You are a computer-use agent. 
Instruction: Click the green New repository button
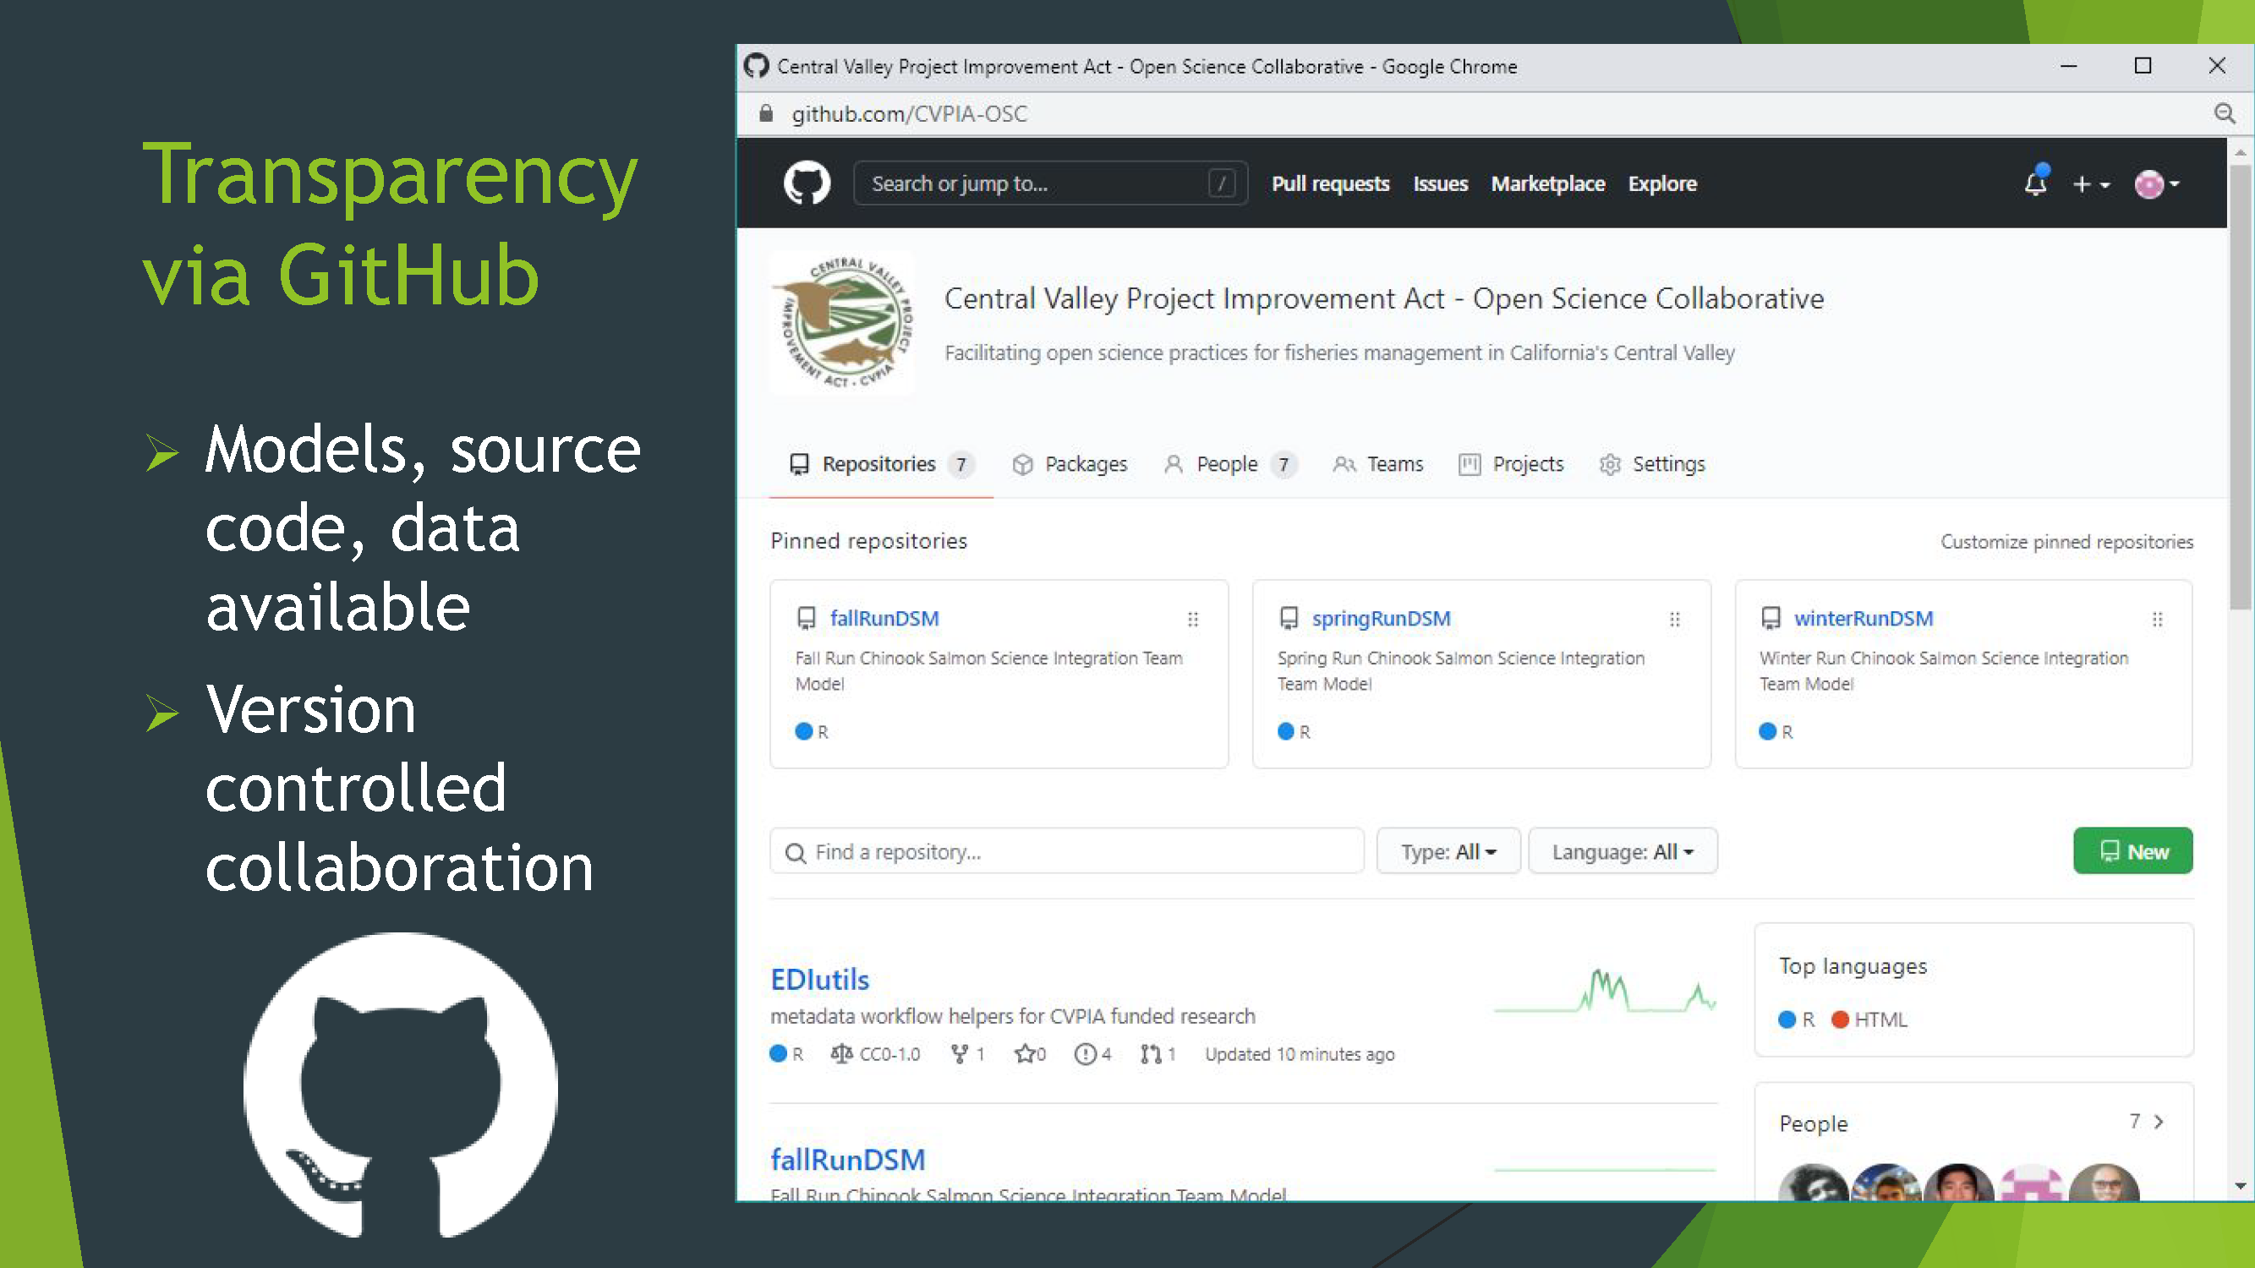click(x=2132, y=850)
